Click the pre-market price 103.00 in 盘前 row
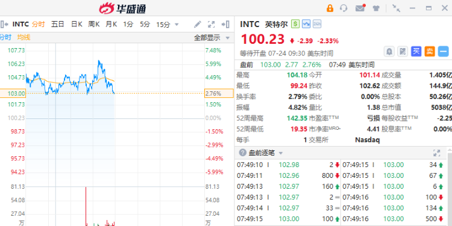This screenshot has height=226, width=452. [271, 65]
